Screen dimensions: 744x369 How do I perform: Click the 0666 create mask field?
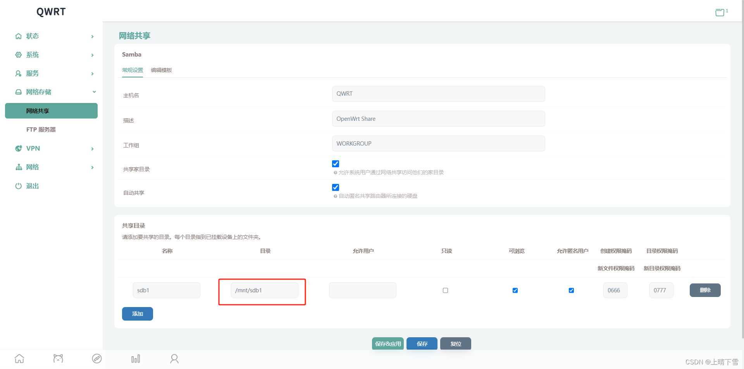(615, 290)
